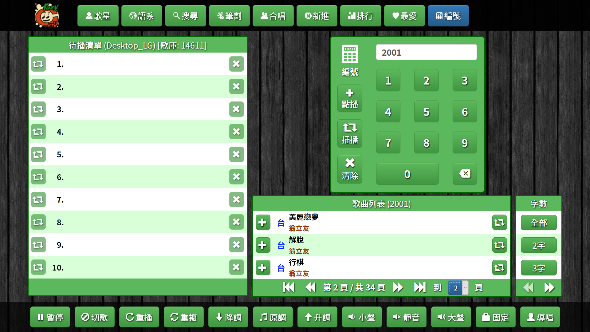Screen dimensions: 590x332
Task: Open the 歌星 singer tab
Action: [98, 16]
